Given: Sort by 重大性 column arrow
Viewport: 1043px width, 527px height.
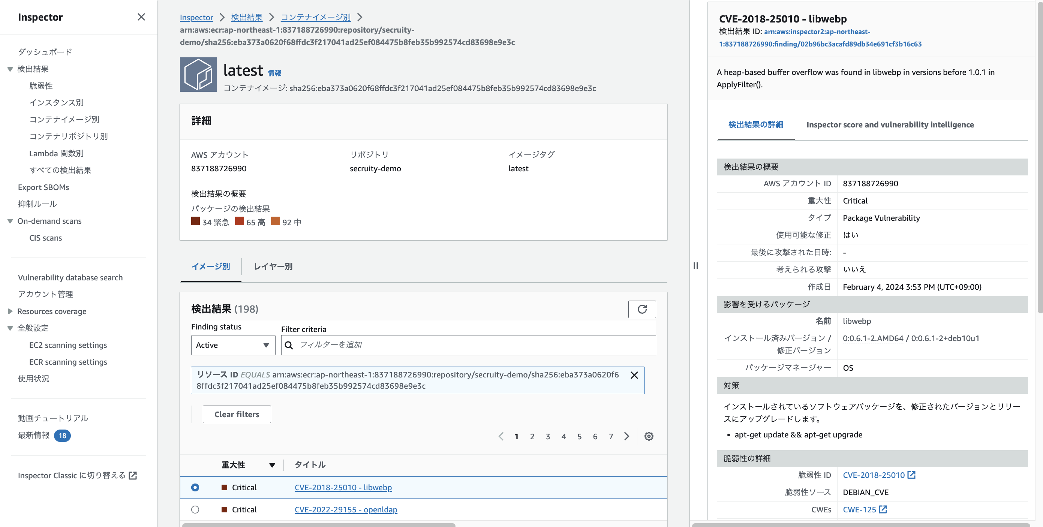Looking at the screenshot, I should click(272, 465).
